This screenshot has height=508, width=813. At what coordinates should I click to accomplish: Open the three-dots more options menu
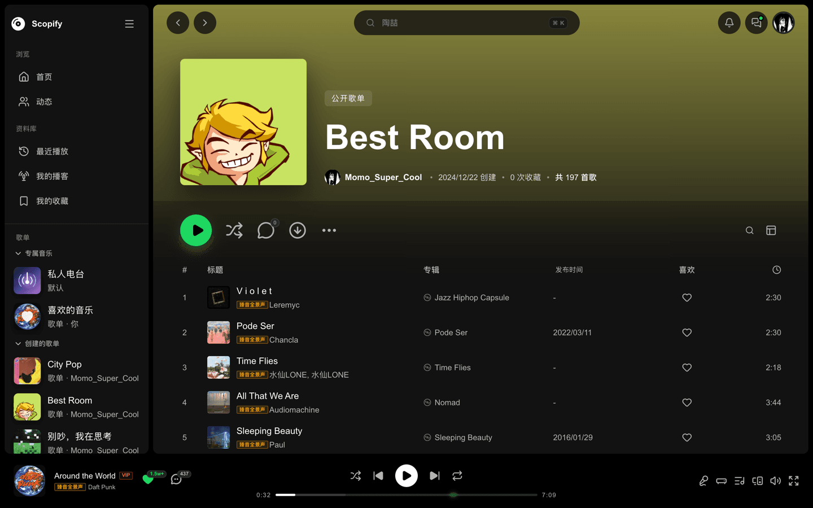tap(329, 230)
